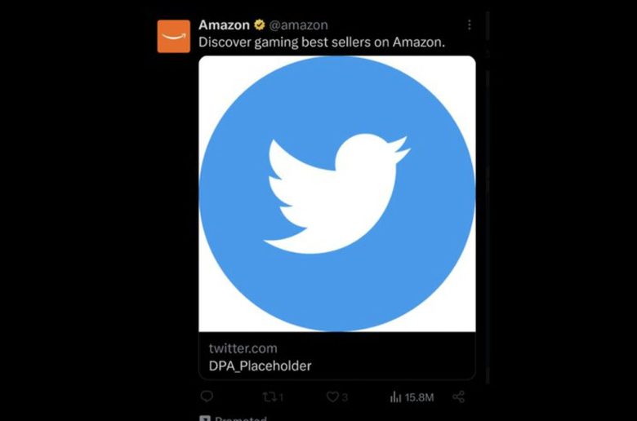This screenshot has width=637, height=421.
Task: Open the Twitter bird card image
Action: point(337,193)
